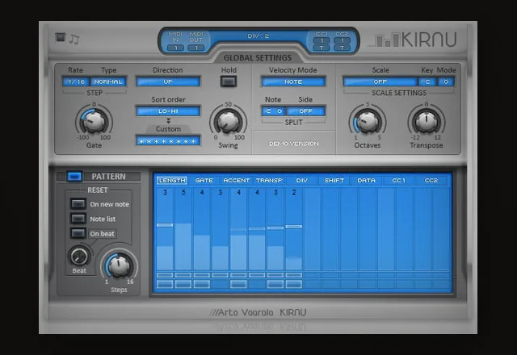The image size is (517, 355).
Task: Toggle the large bottom-row box of step 8
Action: pyautogui.click(x=294, y=284)
